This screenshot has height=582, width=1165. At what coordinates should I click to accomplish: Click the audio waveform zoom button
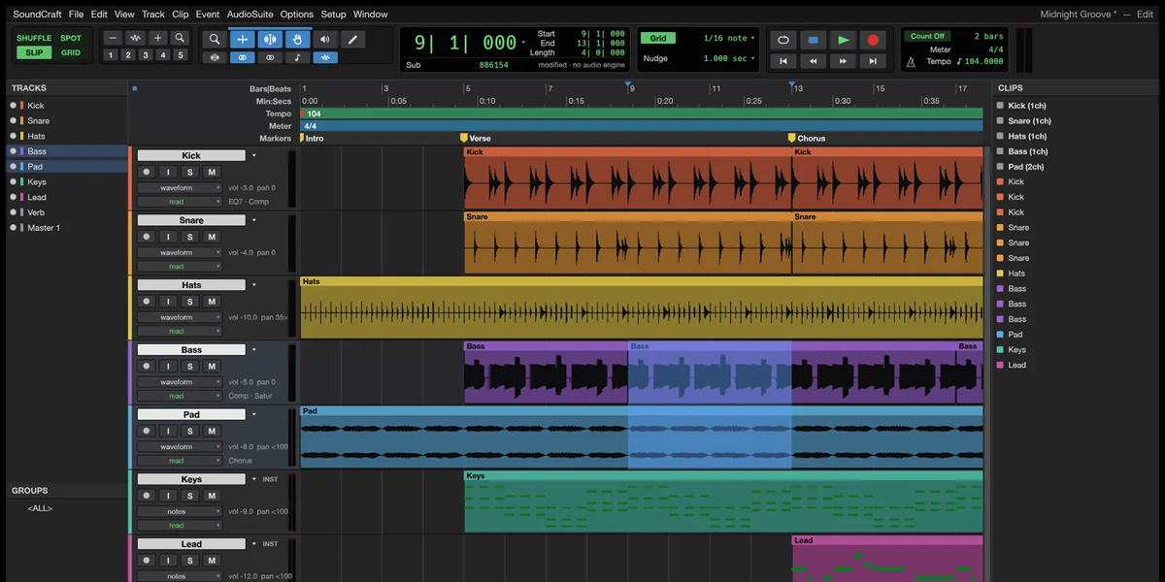tap(135, 38)
